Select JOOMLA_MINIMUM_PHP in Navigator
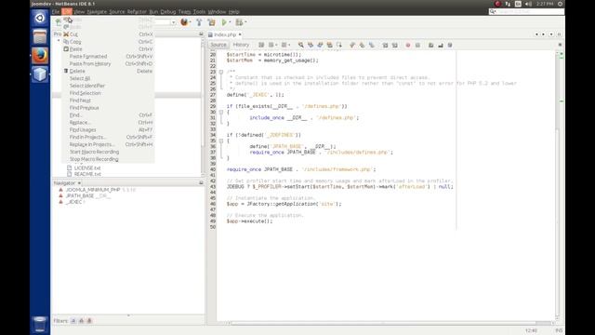The image size is (595, 335). [93, 190]
